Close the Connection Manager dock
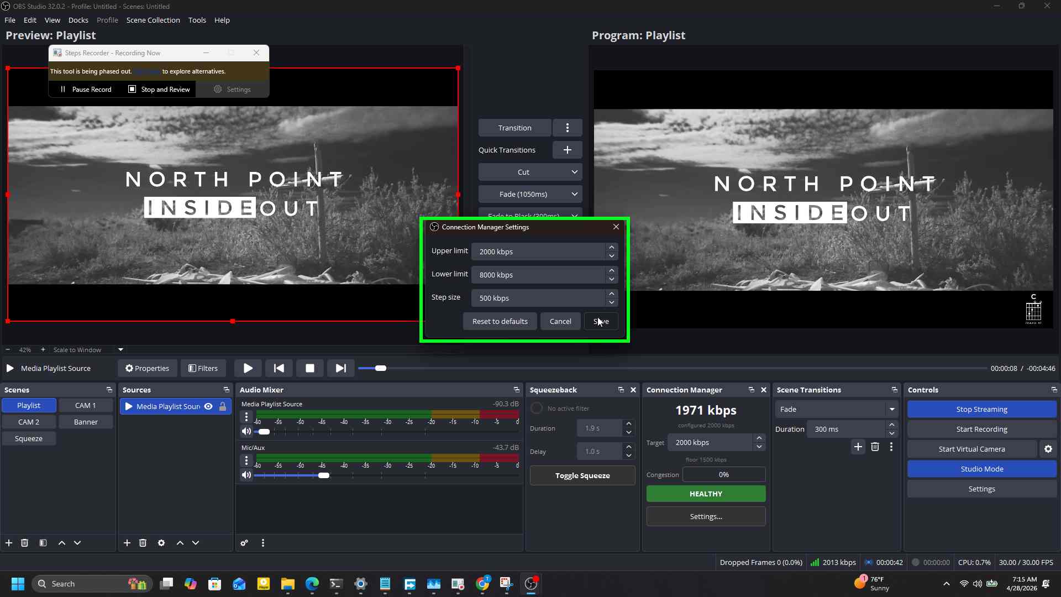The width and height of the screenshot is (1061, 597). (x=764, y=390)
